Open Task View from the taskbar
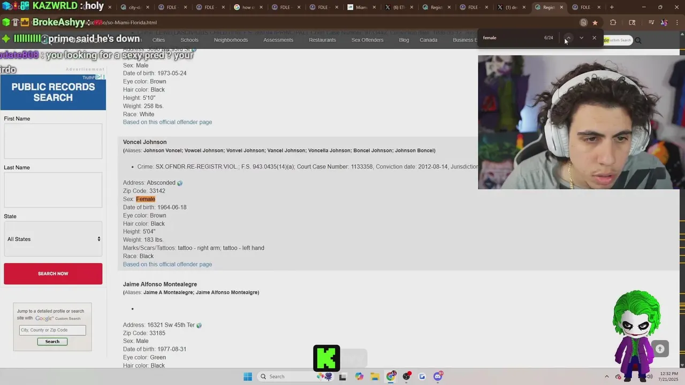 (342, 376)
